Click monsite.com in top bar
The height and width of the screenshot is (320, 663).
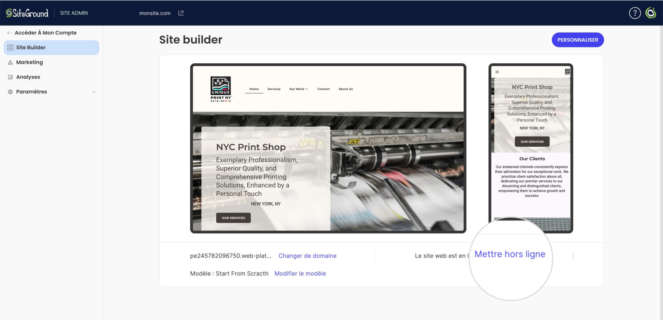point(155,13)
